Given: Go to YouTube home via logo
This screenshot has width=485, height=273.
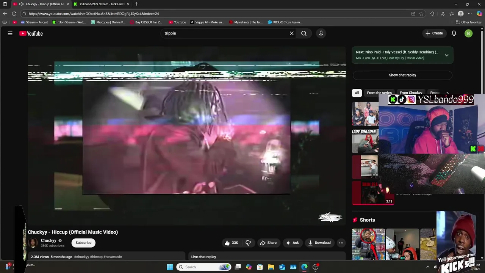Looking at the screenshot, I should (31, 33).
